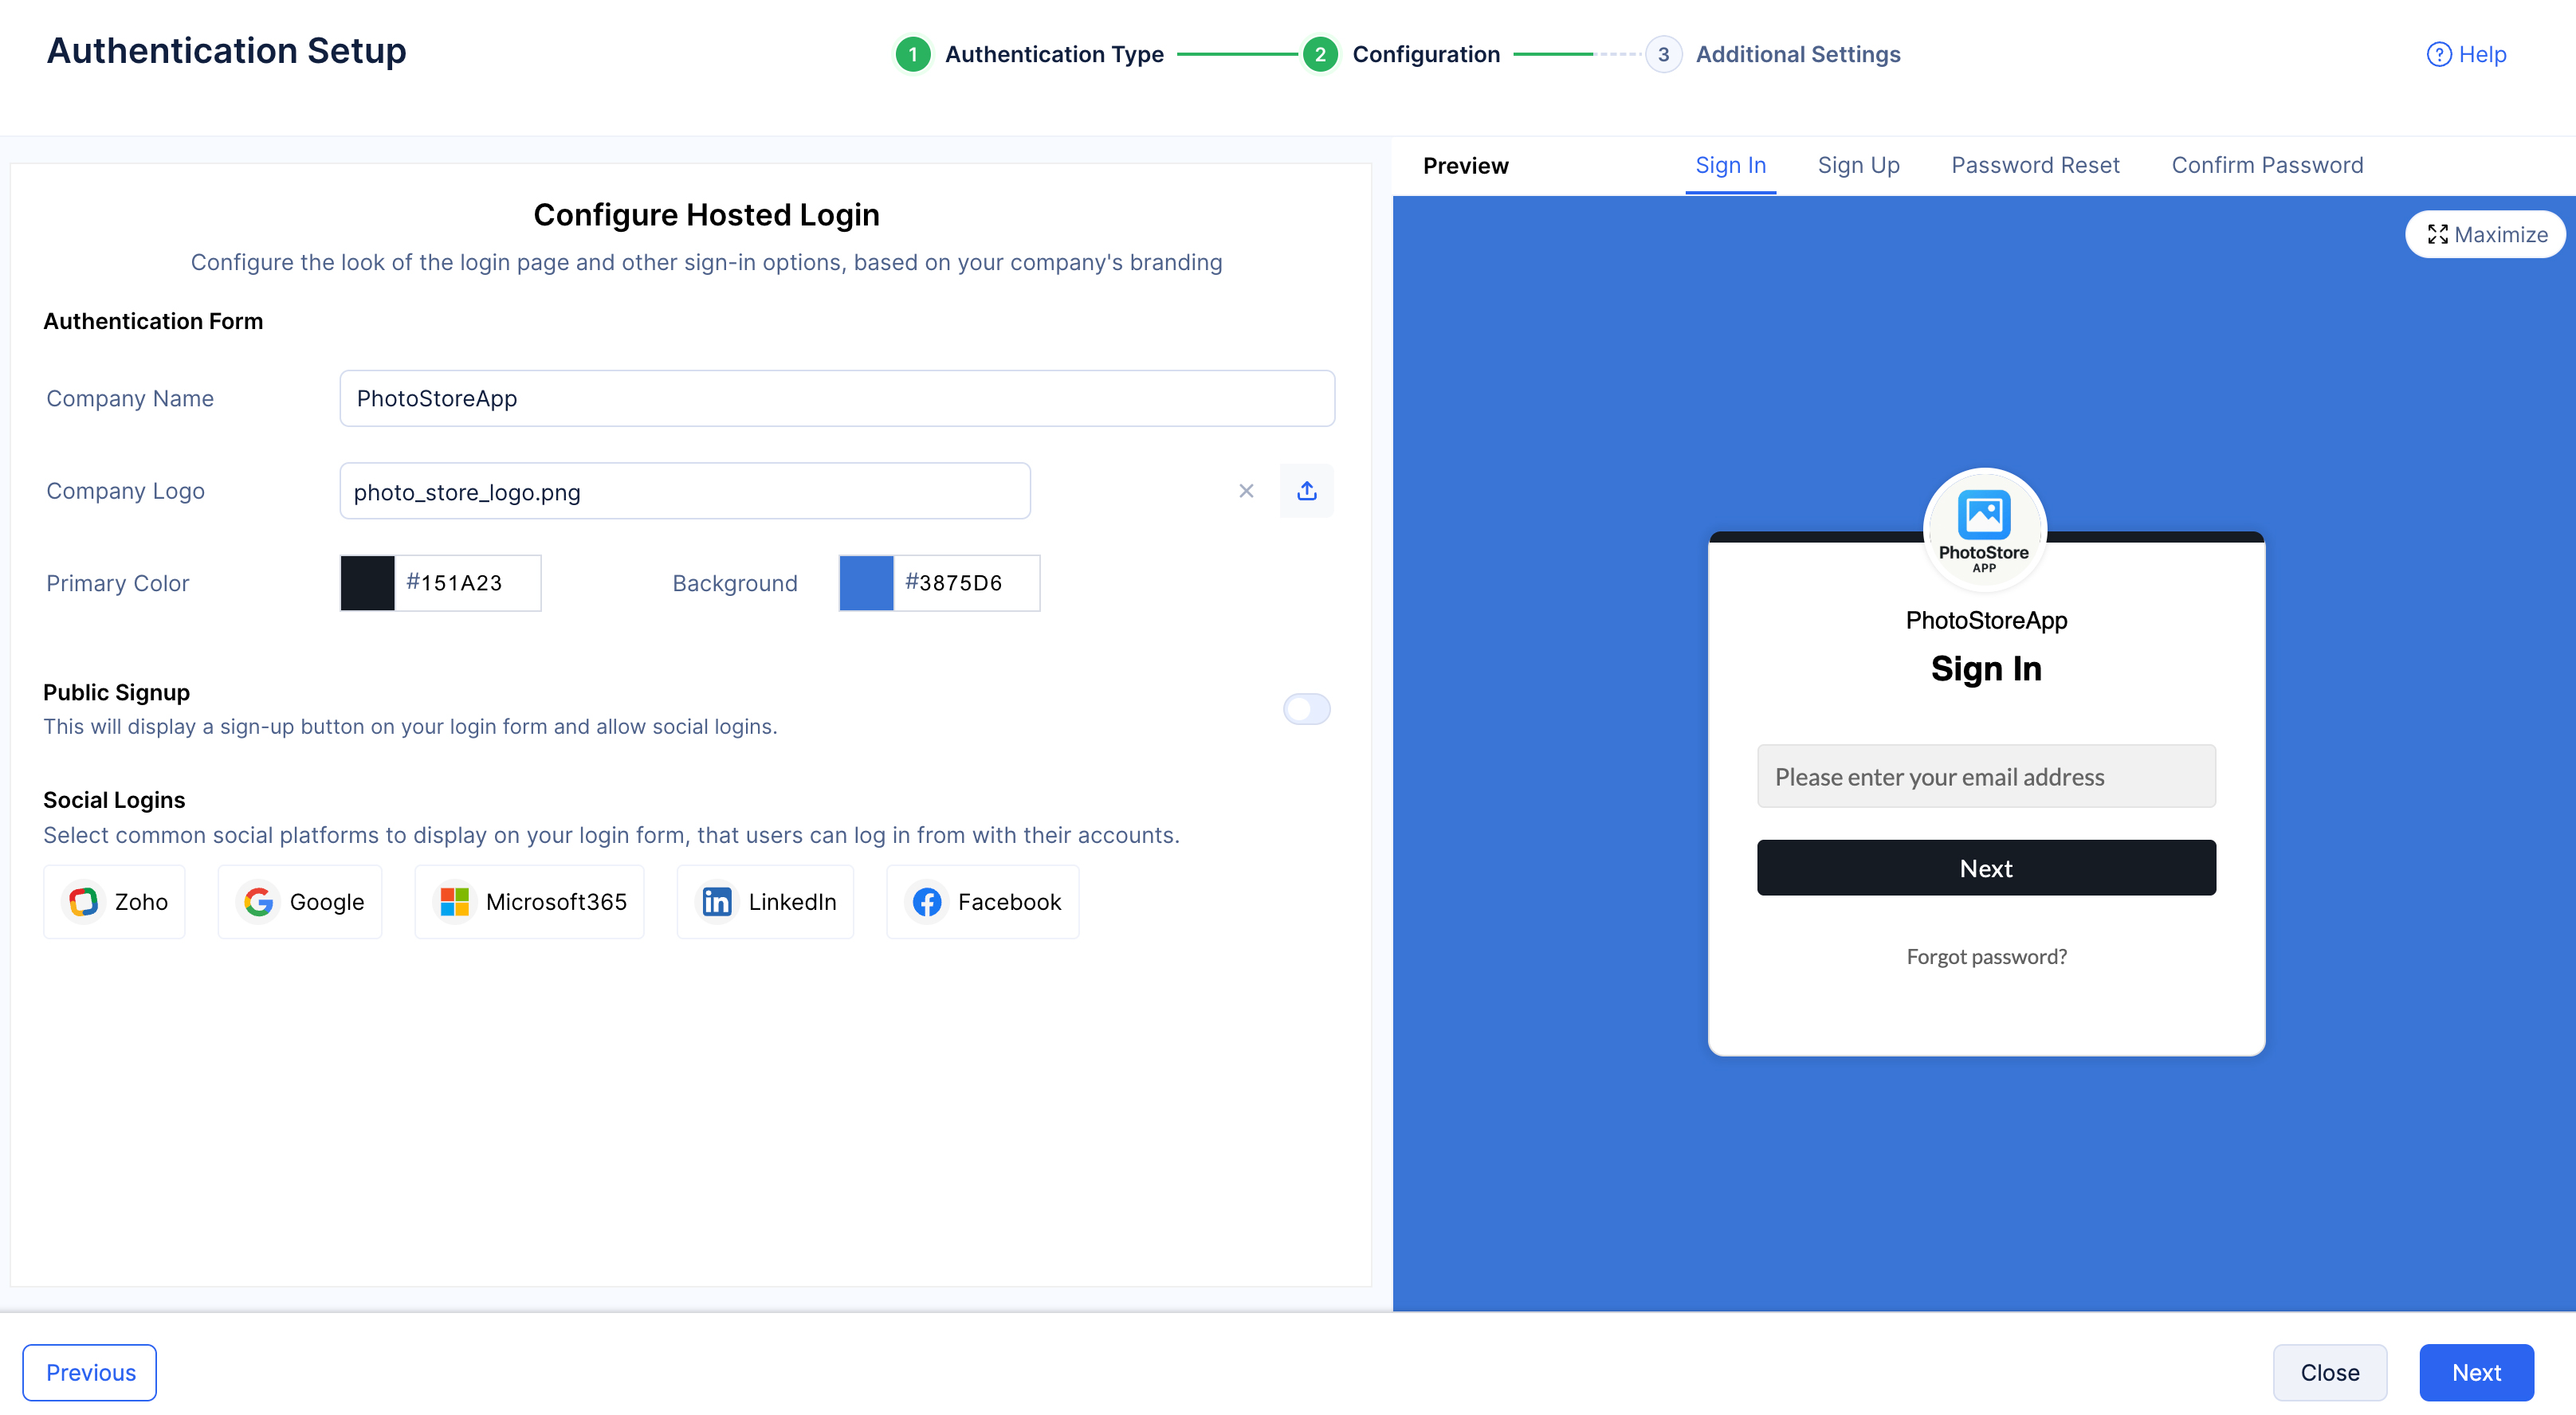Click the blue Next button at bottom
This screenshot has height=1415, width=2576.
pos(2476,1372)
